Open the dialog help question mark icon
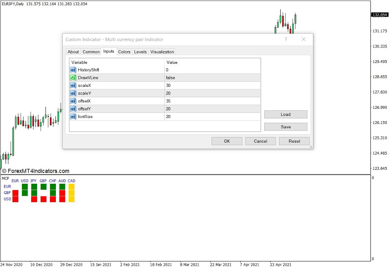 pyautogui.click(x=286, y=39)
